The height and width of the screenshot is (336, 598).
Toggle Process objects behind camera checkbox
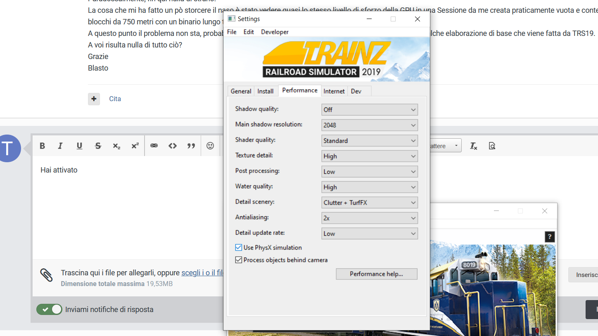(238, 260)
